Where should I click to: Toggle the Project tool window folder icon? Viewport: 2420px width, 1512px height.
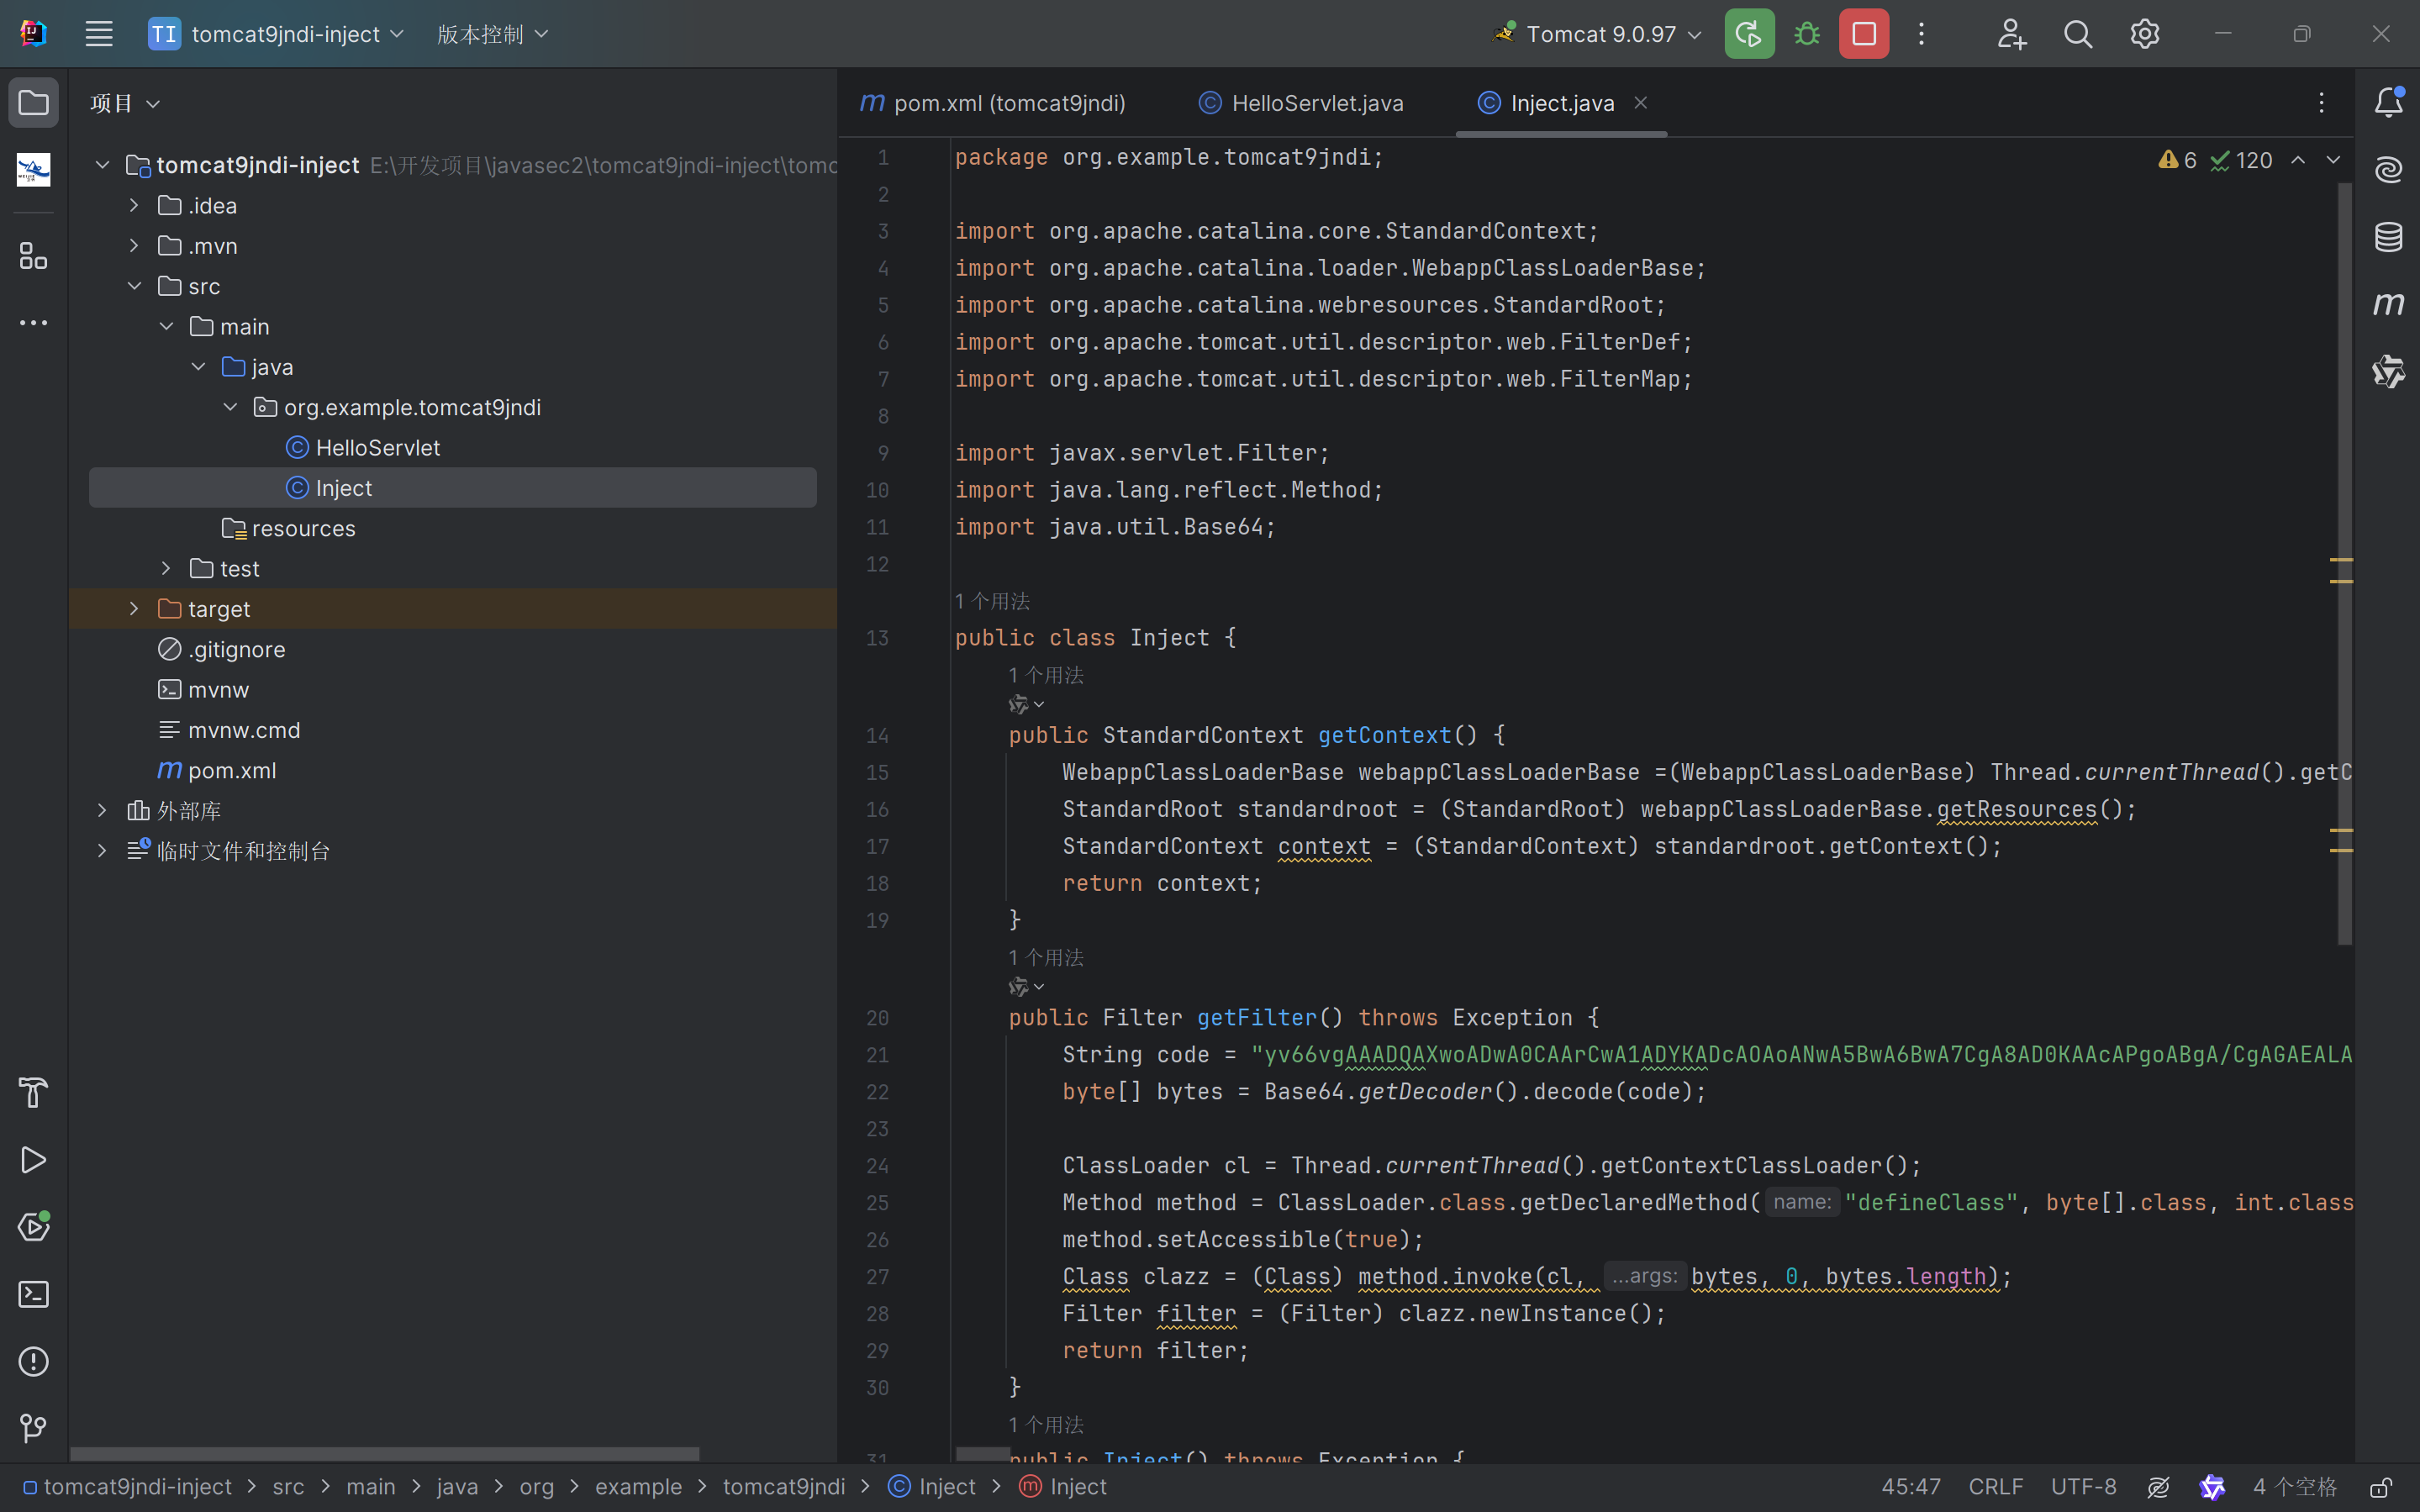tap(33, 102)
